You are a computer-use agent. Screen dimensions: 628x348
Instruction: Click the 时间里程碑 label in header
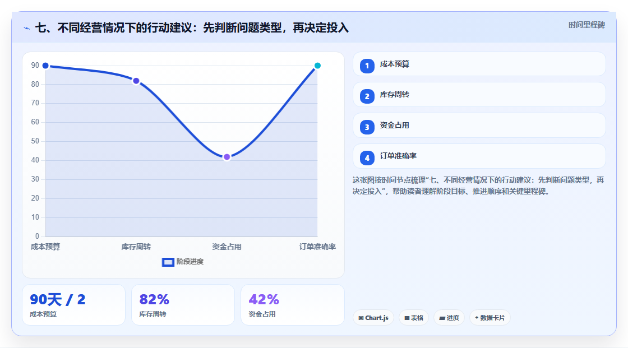(x=587, y=25)
